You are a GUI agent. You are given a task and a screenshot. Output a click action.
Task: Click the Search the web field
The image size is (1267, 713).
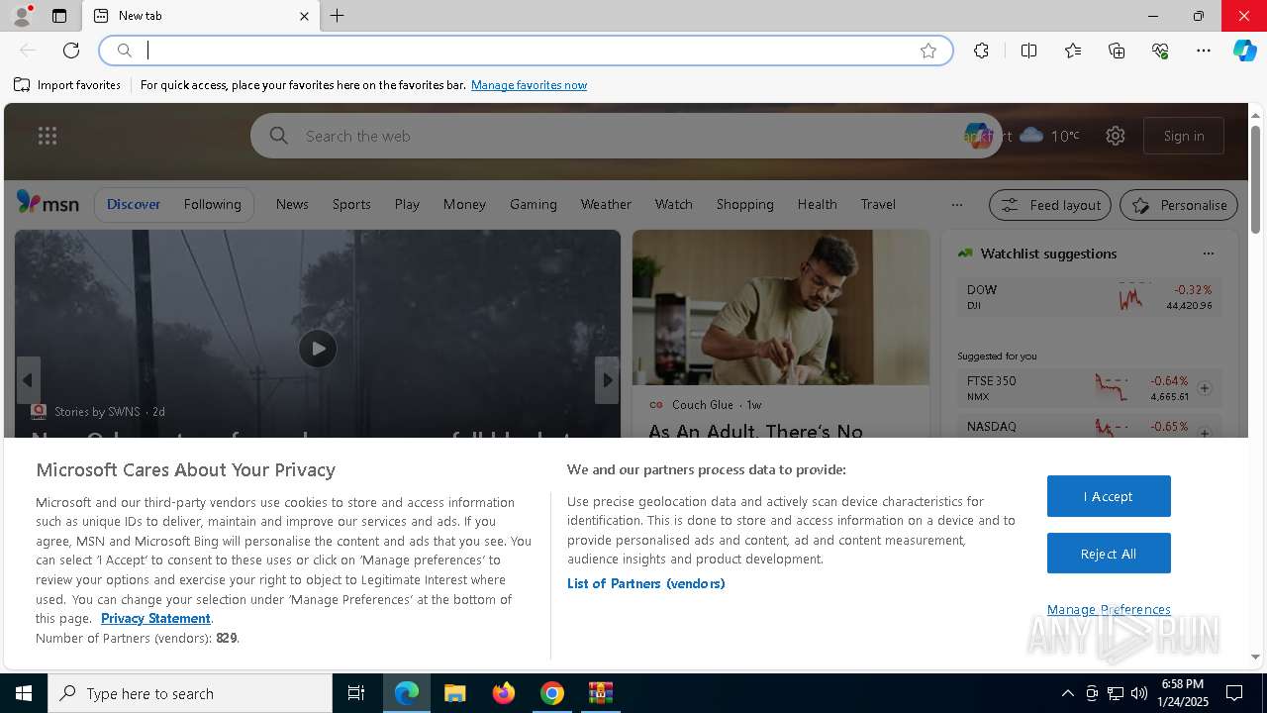pos(624,136)
